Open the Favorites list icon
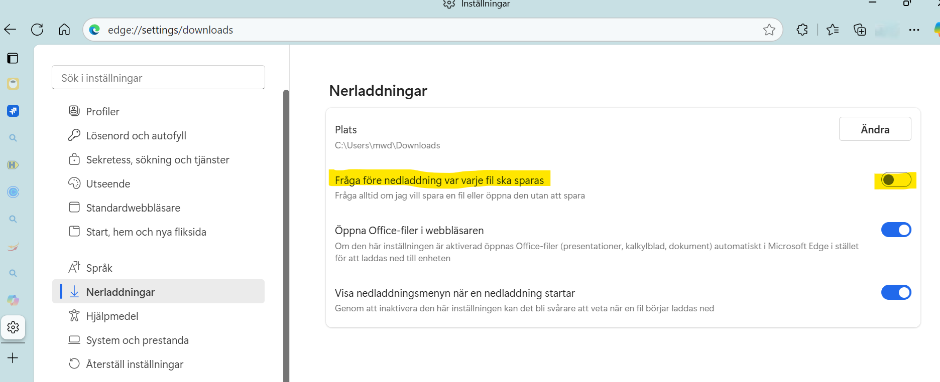The image size is (940, 382). point(833,30)
